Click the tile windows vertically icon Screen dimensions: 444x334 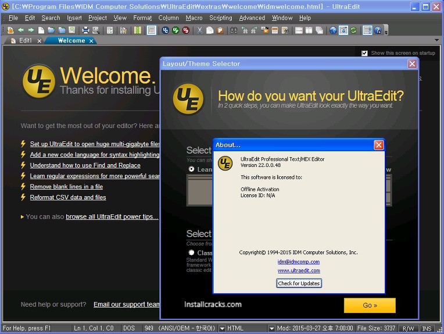tap(309, 30)
